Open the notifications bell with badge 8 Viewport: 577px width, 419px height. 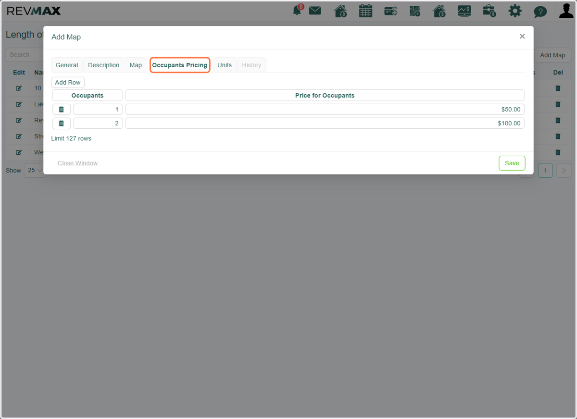point(298,10)
